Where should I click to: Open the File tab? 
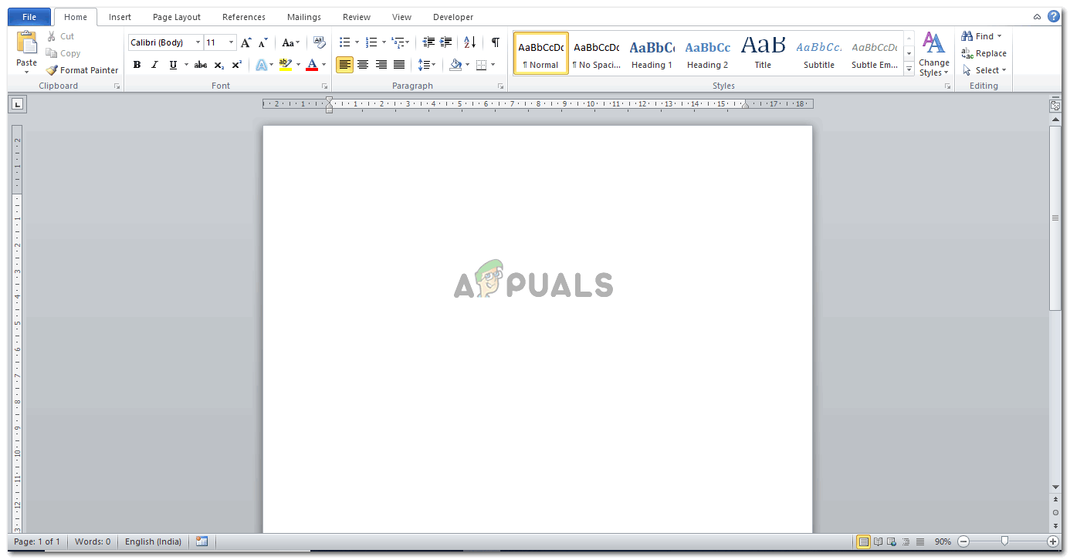click(29, 17)
